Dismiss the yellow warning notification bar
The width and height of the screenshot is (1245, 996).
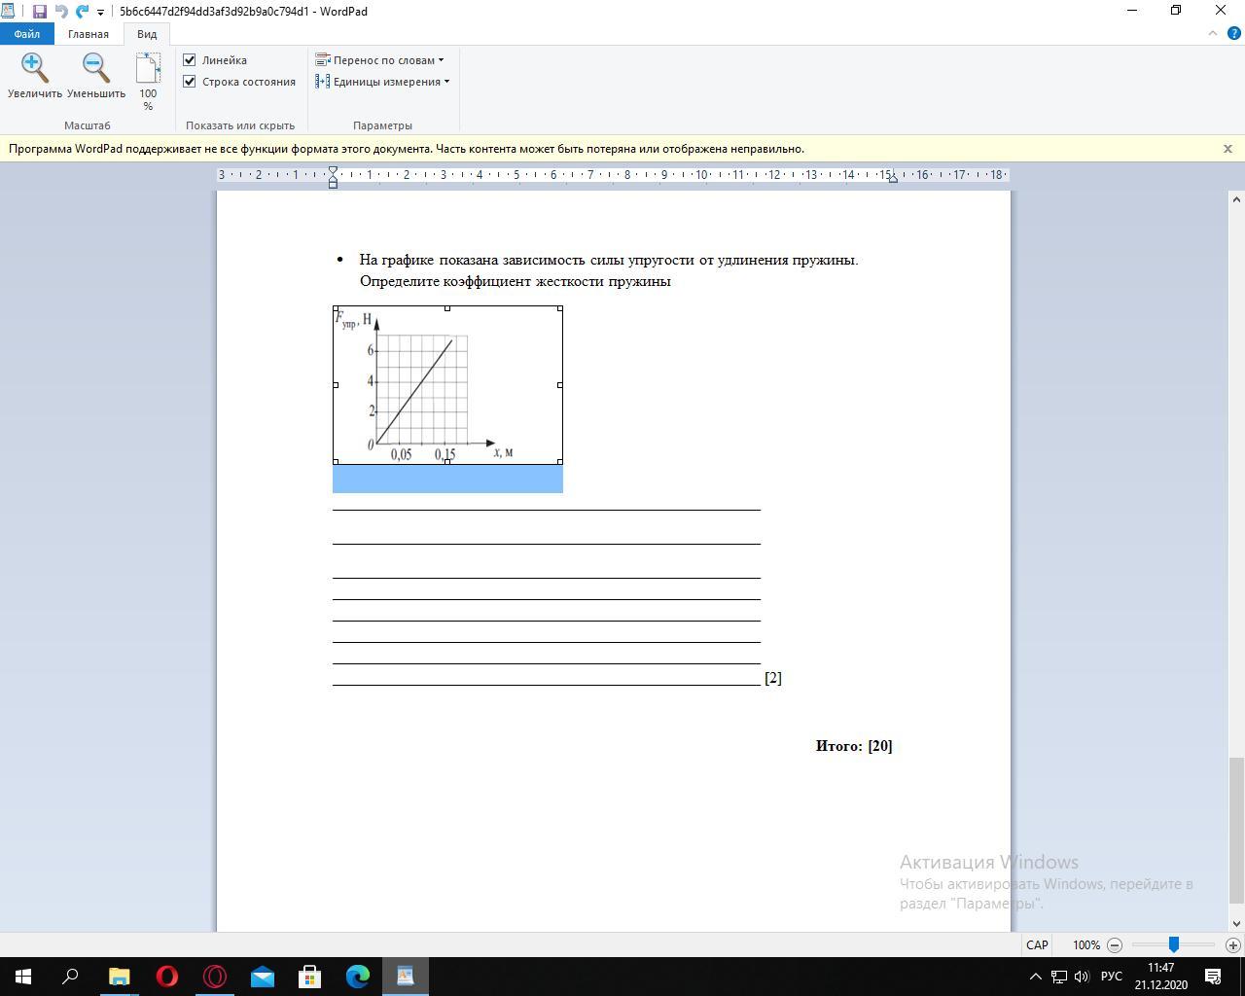pos(1227,149)
